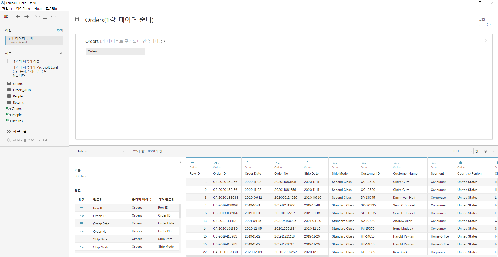Click the Abc type icon in Order No field row
This screenshot has width=498, height=257.
point(82,232)
